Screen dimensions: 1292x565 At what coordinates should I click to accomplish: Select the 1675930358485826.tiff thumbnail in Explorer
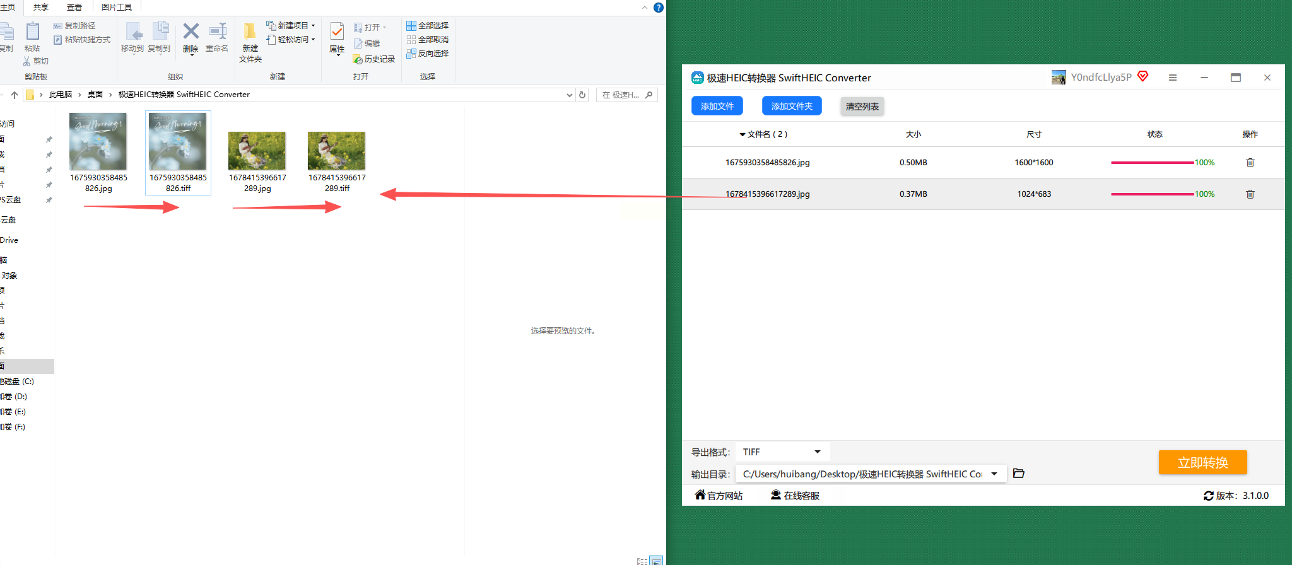pos(177,141)
